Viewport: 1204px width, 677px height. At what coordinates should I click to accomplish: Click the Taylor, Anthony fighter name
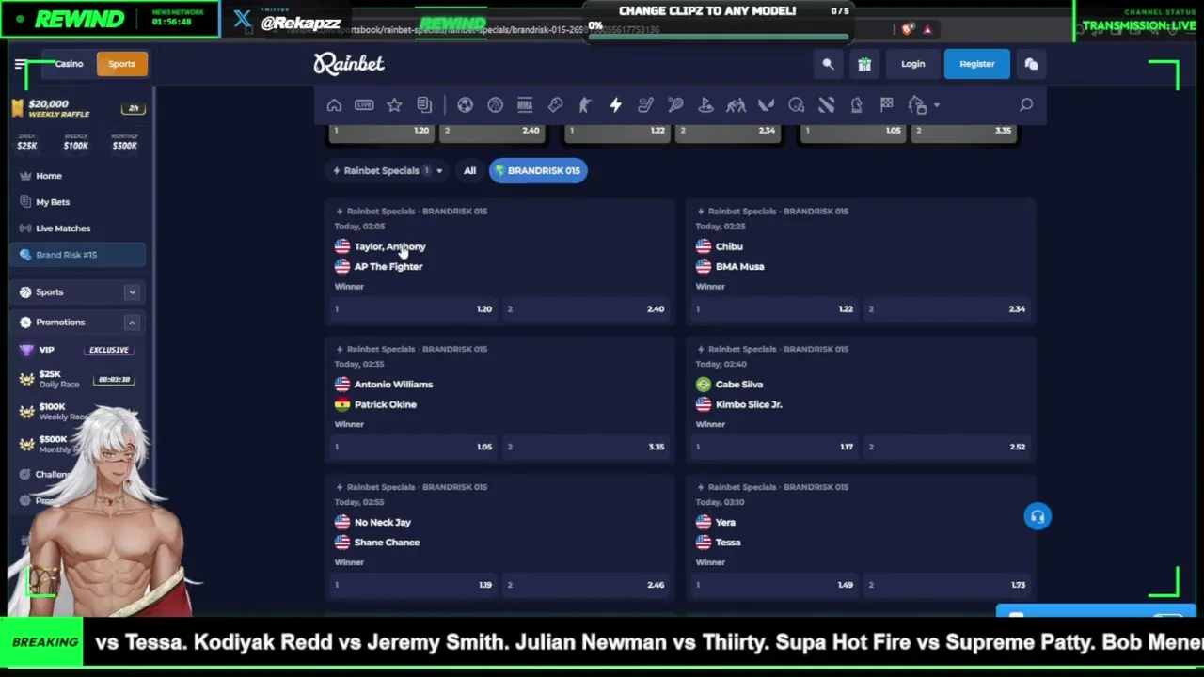tap(389, 246)
